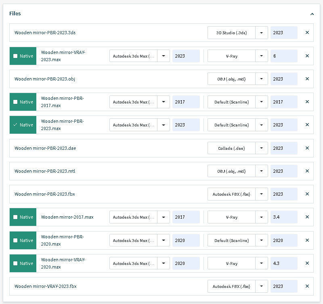Viewport: 323px width, 304px height.
Task: Remove the Wooden mirror-PBR-2017.max file
Action: pyautogui.click(x=307, y=102)
